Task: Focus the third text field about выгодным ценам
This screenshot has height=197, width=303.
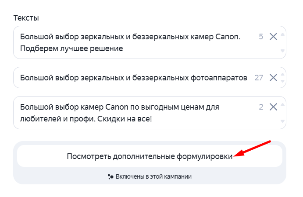Action: click(132, 112)
